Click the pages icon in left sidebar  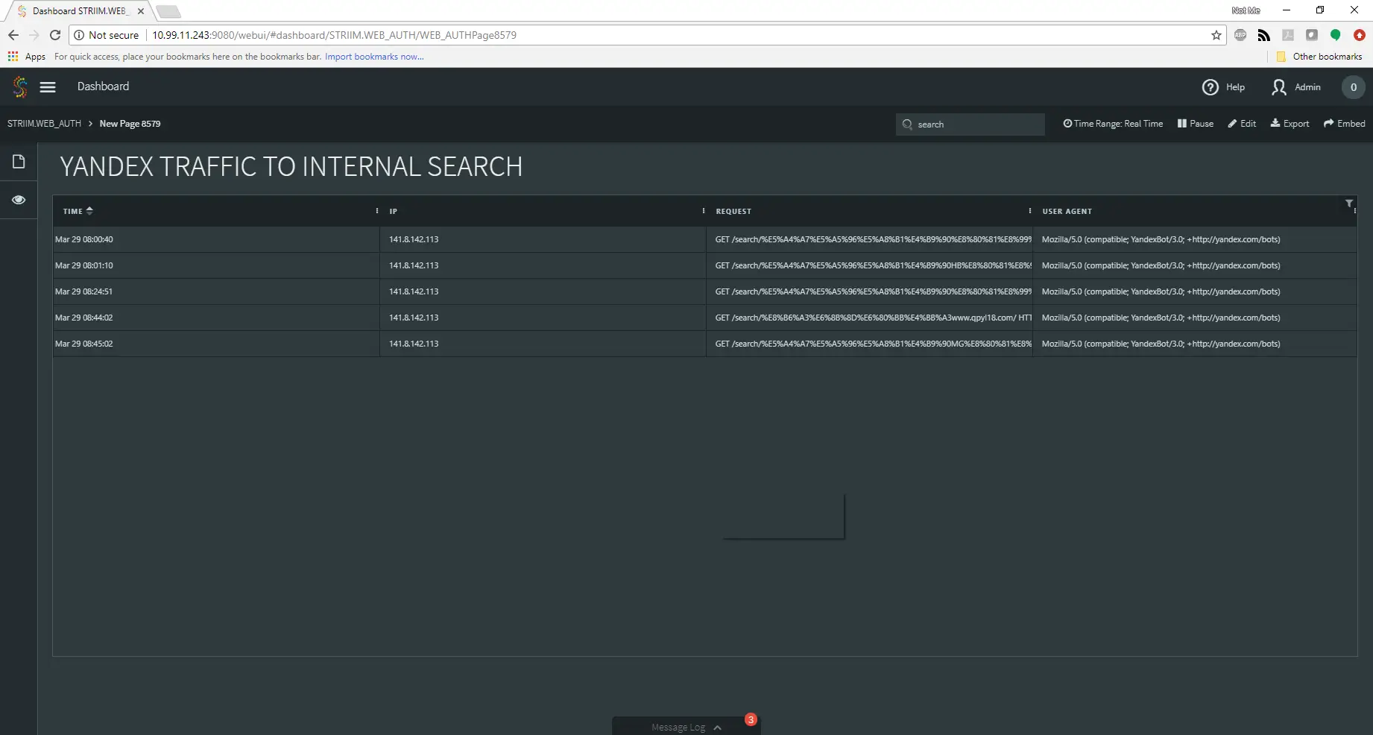(x=19, y=162)
